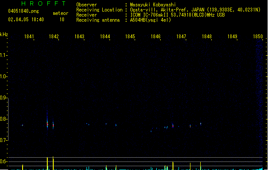Click the 1842 time axis label
The image size is (268, 170).
coord(54,37)
